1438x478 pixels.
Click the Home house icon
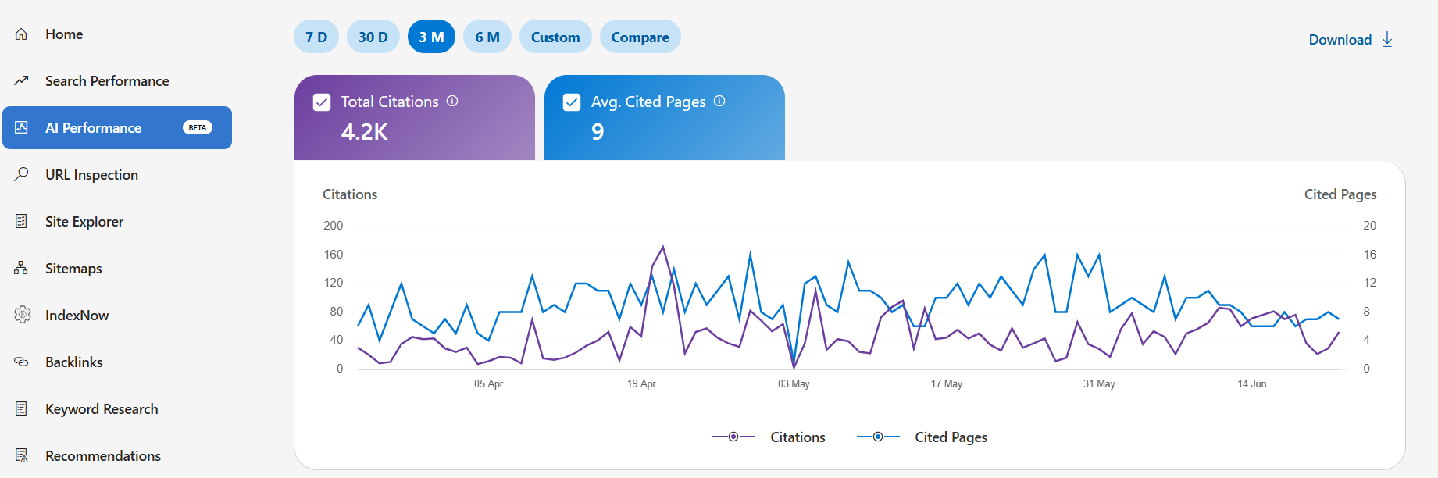coord(21,34)
